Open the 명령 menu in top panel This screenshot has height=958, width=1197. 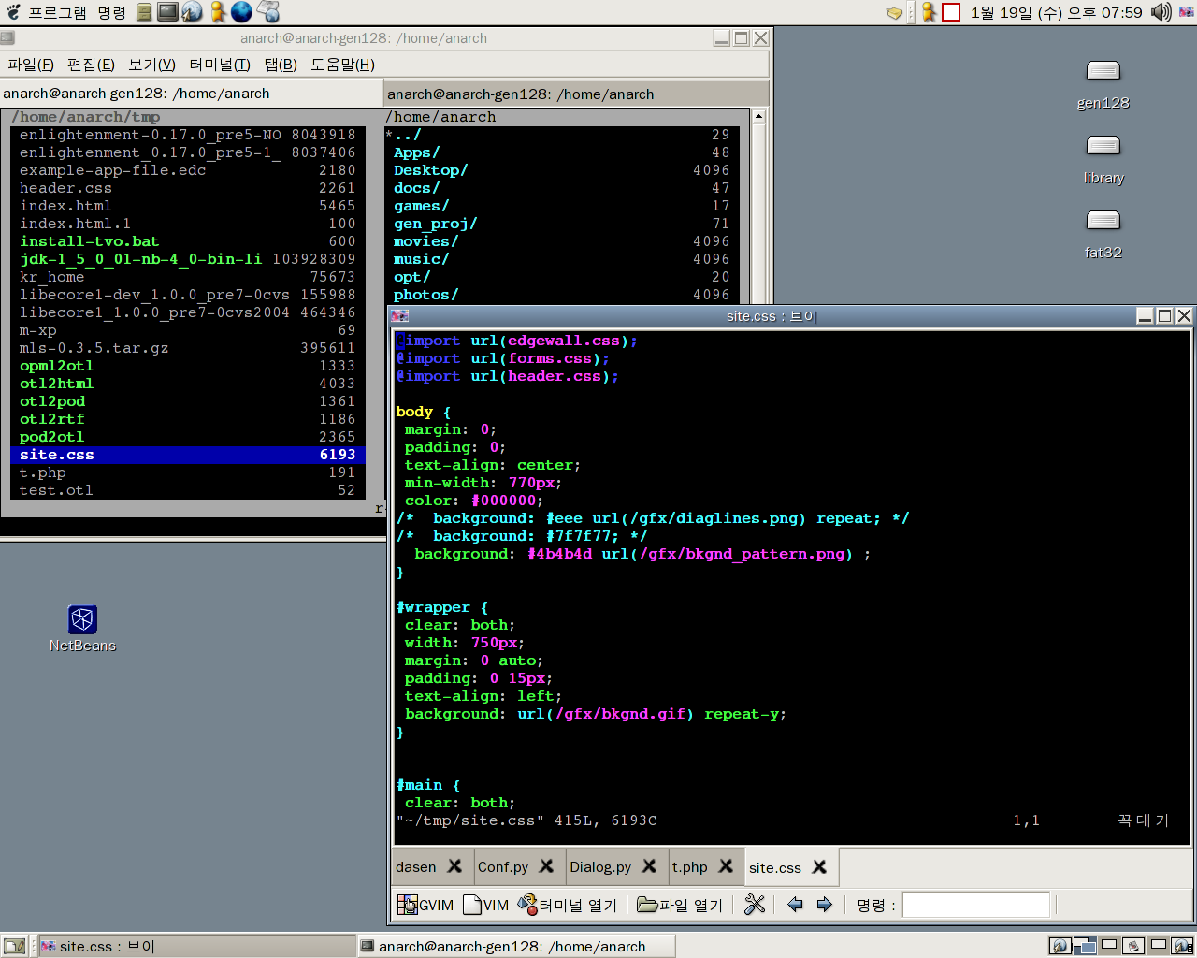point(111,12)
